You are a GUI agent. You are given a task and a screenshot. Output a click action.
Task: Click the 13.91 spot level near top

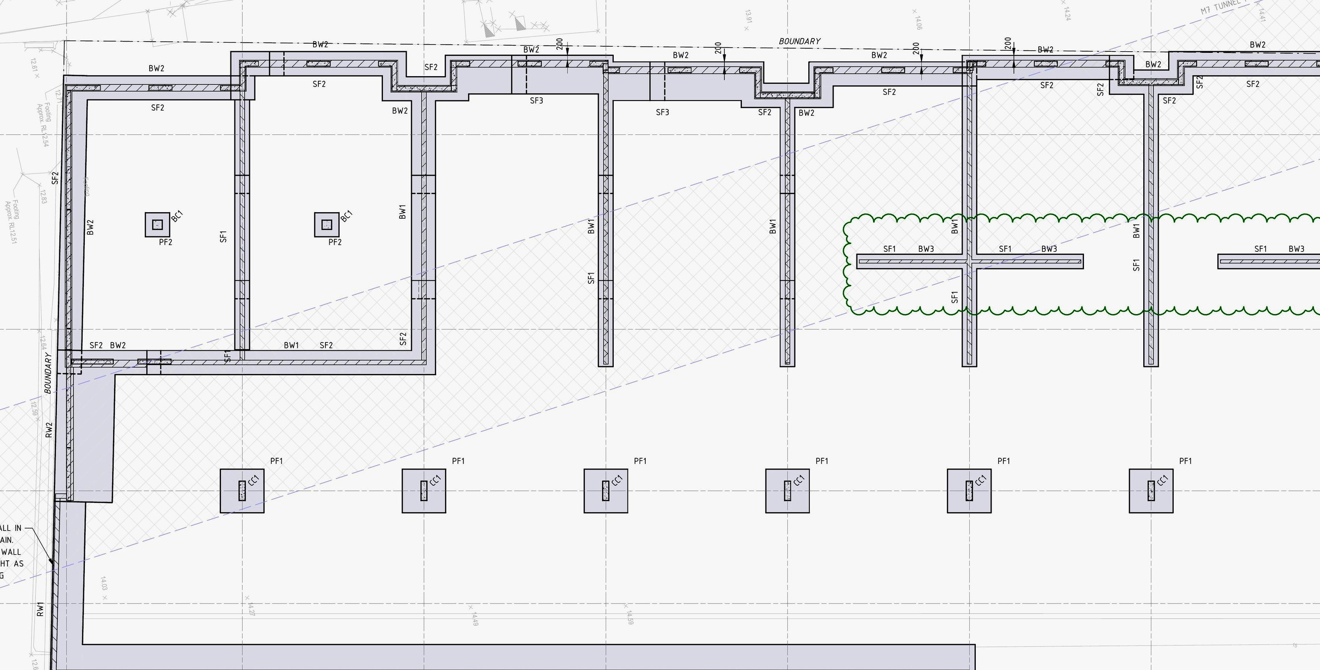(x=748, y=16)
